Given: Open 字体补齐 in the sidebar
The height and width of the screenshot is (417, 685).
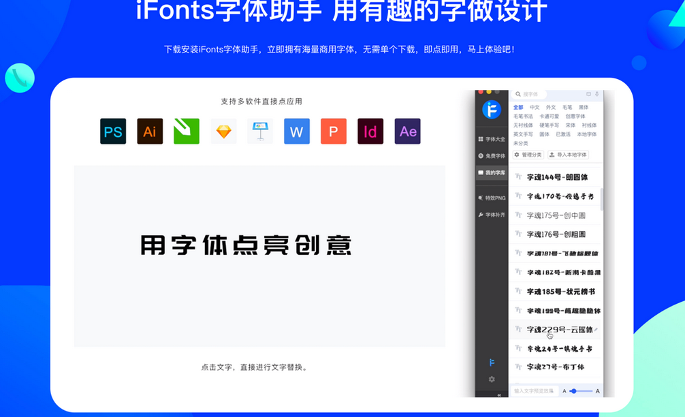Looking at the screenshot, I should [492, 215].
